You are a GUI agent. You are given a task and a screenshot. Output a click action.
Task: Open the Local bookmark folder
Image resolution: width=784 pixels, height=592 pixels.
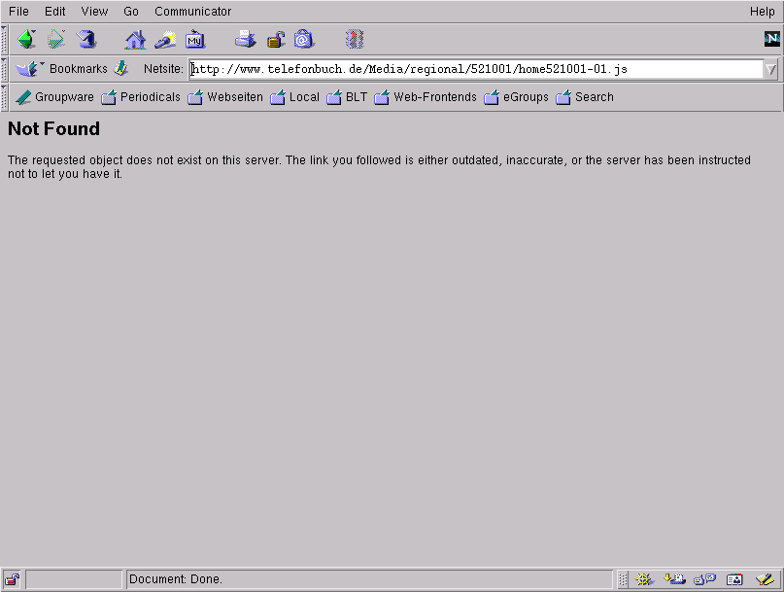(x=294, y=97)
